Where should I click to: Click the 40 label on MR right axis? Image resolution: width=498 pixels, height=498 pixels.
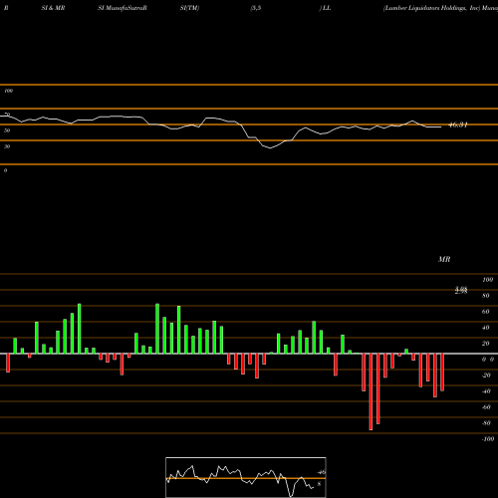486,328
